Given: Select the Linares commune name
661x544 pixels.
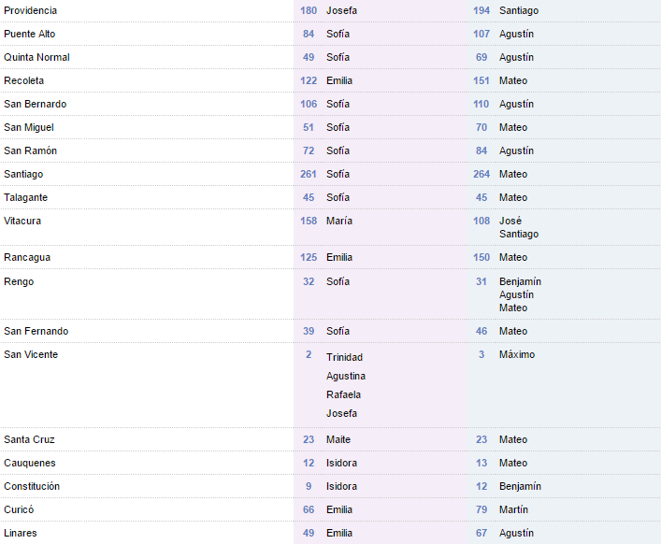Looking at the screenshot, I should (21, 533).
